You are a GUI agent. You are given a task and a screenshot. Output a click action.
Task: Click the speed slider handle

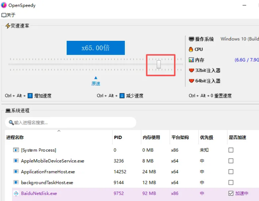[159, 65]
